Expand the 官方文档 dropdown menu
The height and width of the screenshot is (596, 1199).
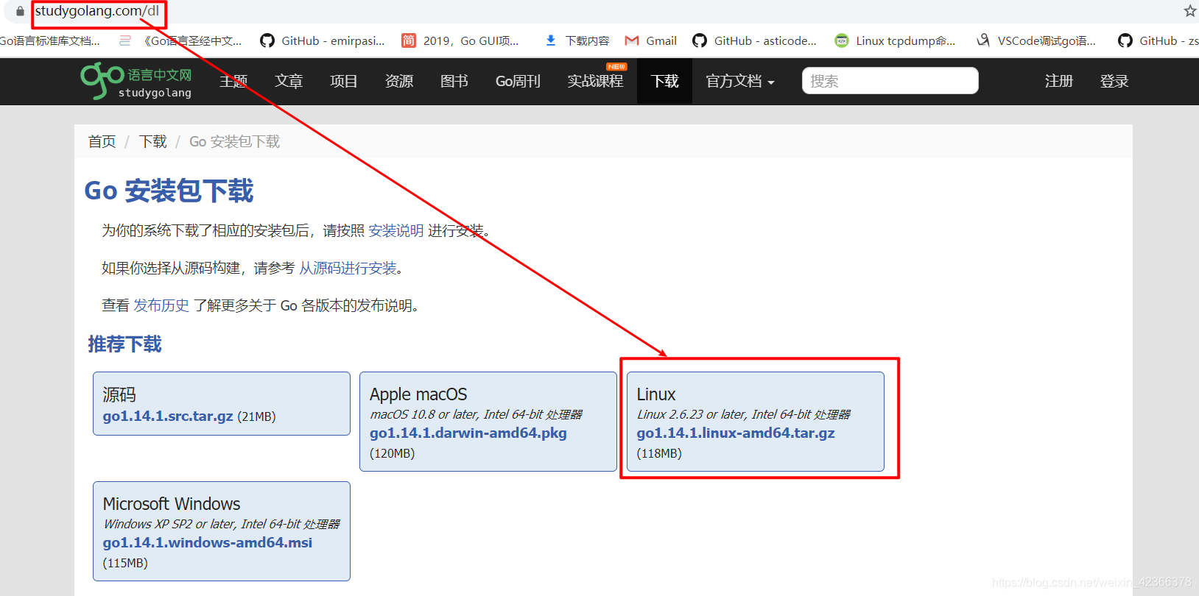coord(740,81)
